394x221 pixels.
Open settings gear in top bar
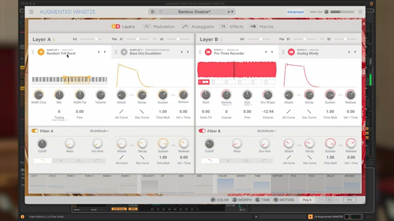(x=360, y=12)
